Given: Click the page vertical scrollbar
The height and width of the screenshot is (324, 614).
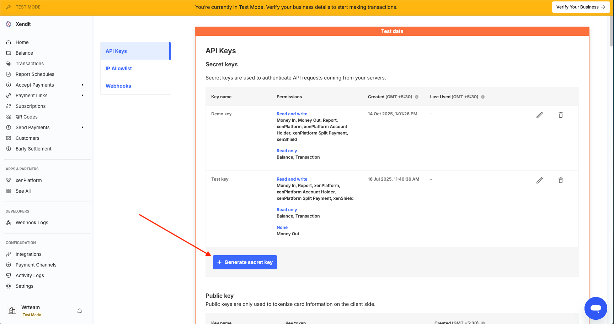Looking at the screenshot, I should pos(611,32).
